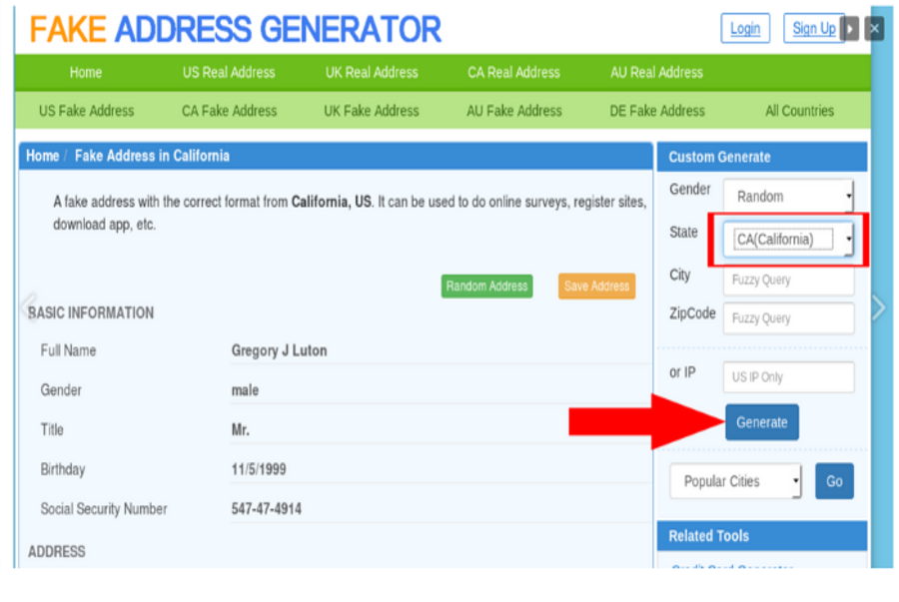Open the Popular Cities dropdown
Screen dimensions: 899x602
coord(735,481)
